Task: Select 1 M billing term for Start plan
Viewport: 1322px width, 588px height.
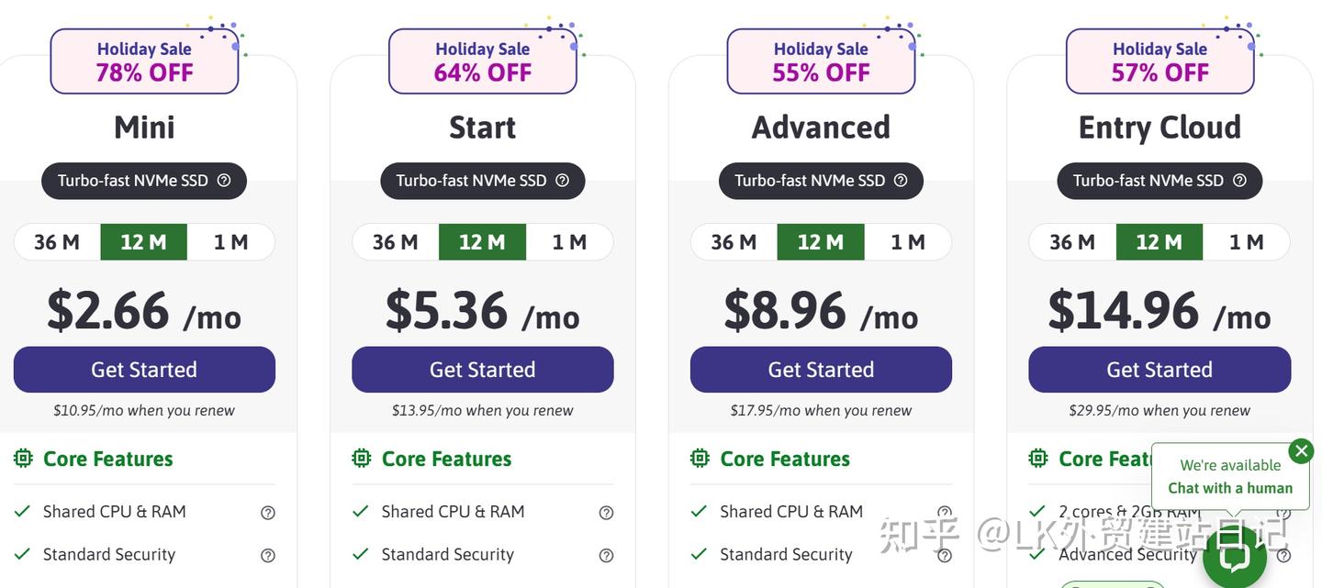Action: [569, 242]
